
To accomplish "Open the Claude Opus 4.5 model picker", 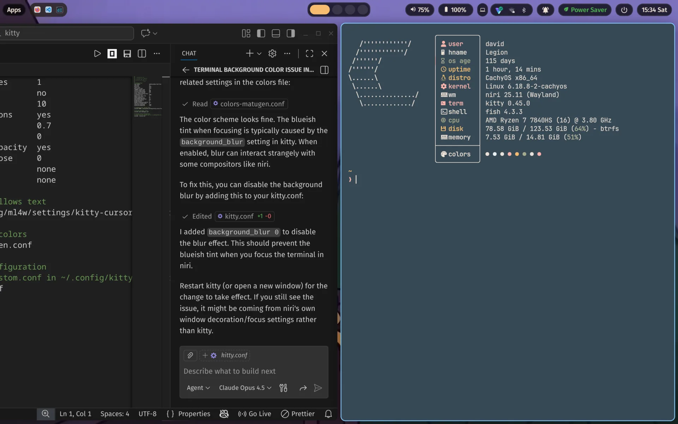I will coord(245,388).
